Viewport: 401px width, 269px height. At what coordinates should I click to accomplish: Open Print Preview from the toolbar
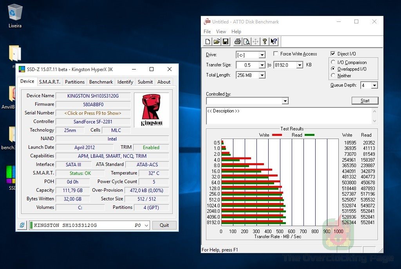(x=246, y=42)
